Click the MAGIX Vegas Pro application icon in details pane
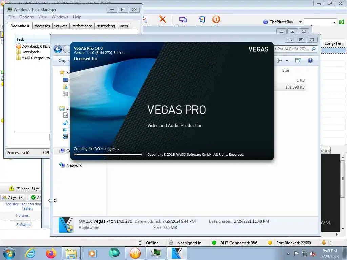347x260 pixels. click(66, 225)
